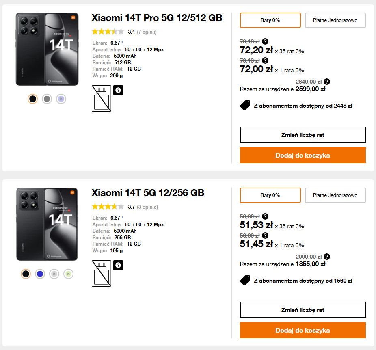Click price tag icon in 14T Pro offer
This screenshot has height=350, width=376.
pos(245,106)
